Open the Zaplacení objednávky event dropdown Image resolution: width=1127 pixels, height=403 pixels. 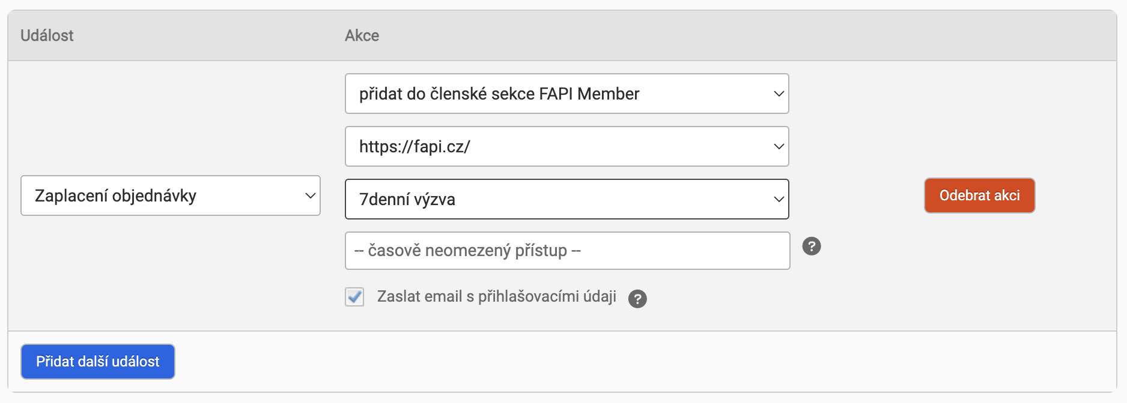171,196
